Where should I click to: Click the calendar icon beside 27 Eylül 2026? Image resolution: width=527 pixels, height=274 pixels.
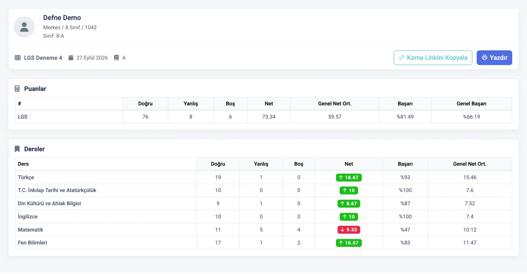[71, 58]
